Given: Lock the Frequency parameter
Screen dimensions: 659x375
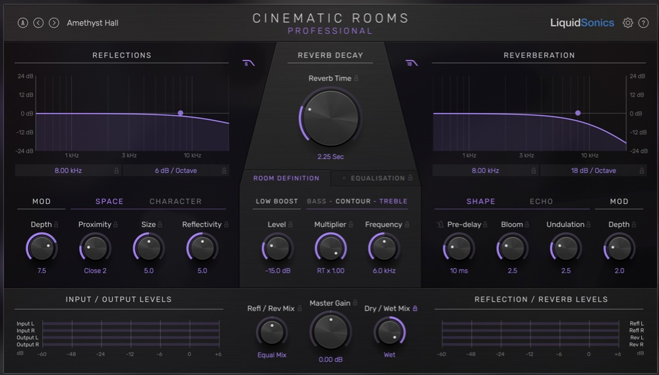Looking at the screenshot, I should (x=407, y=224).
